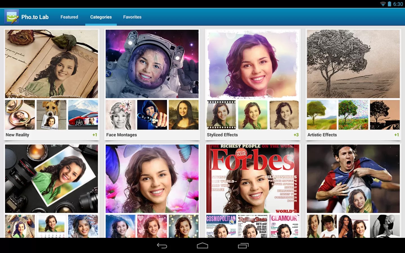Select the Glamour magazine cover thumbnail

[x=284, y=226]
